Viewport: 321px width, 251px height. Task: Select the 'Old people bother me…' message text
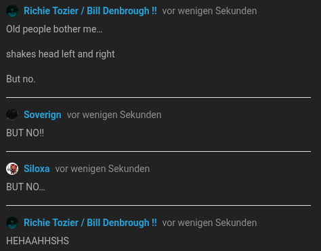click(x=54, y=29)
